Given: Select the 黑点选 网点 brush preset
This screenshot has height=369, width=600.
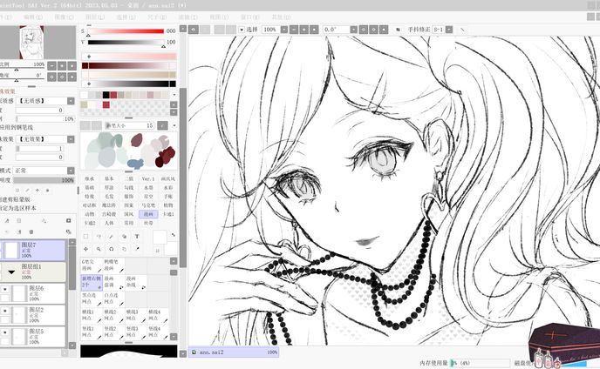Looking at the screenshot, I should tap(89, 298).
